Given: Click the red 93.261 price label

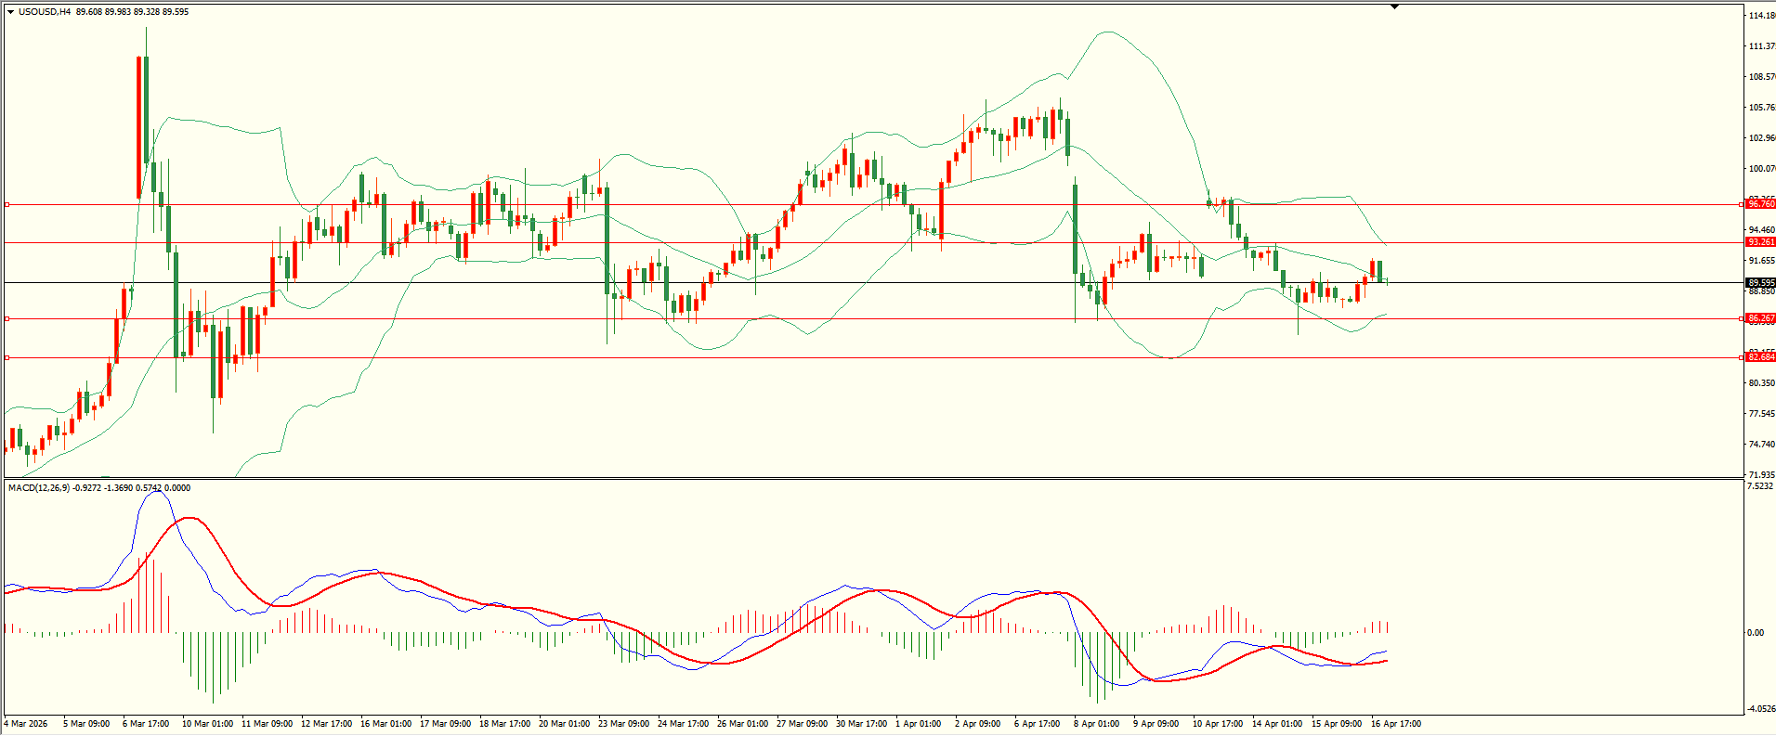Looking at the screenshot, I should point(1760,242).
